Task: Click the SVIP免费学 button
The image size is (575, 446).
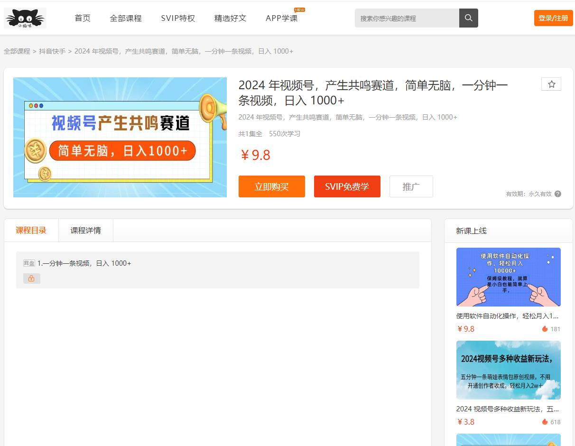Action: pyautogui.click(x=347, y=186)
